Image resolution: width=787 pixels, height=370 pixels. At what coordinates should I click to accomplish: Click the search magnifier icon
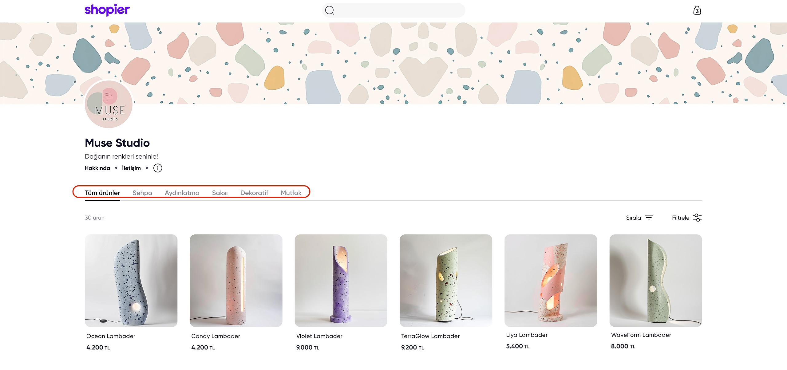tap(329, 10)
